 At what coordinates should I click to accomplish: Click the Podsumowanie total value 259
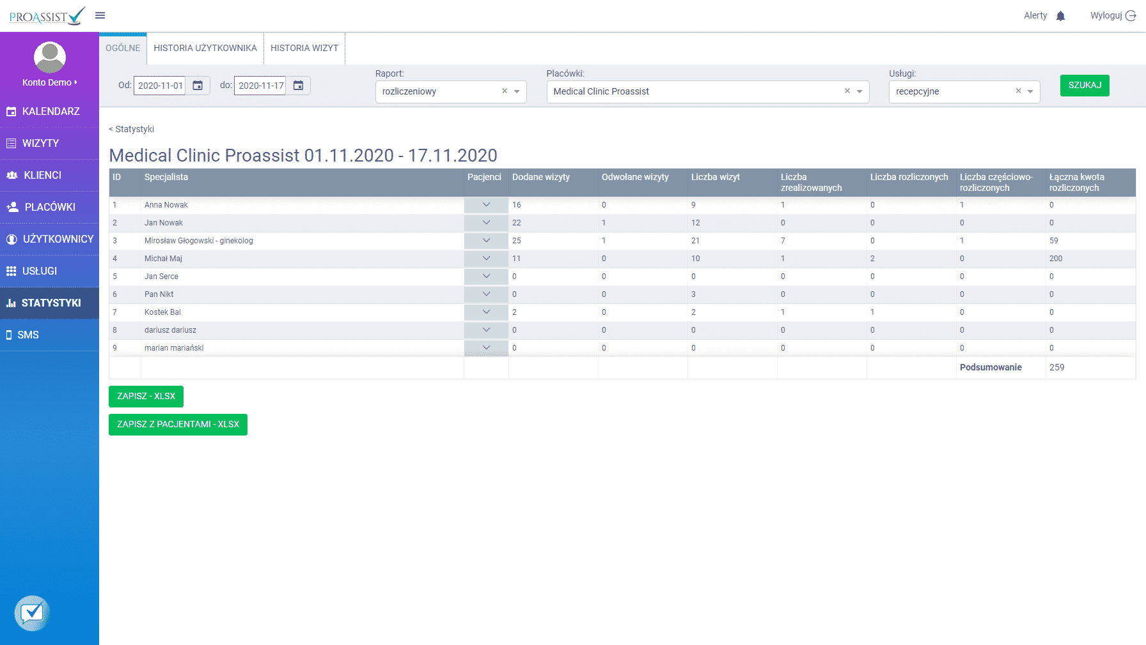[x=1057, y=368]
